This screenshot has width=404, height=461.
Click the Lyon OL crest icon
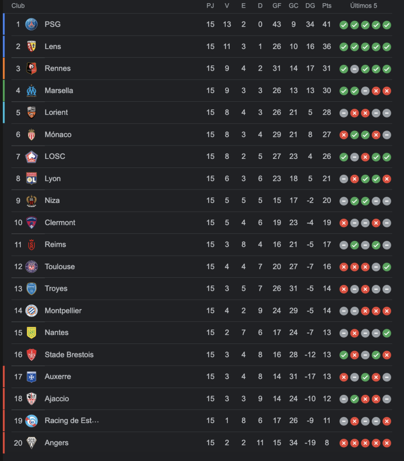32,178
